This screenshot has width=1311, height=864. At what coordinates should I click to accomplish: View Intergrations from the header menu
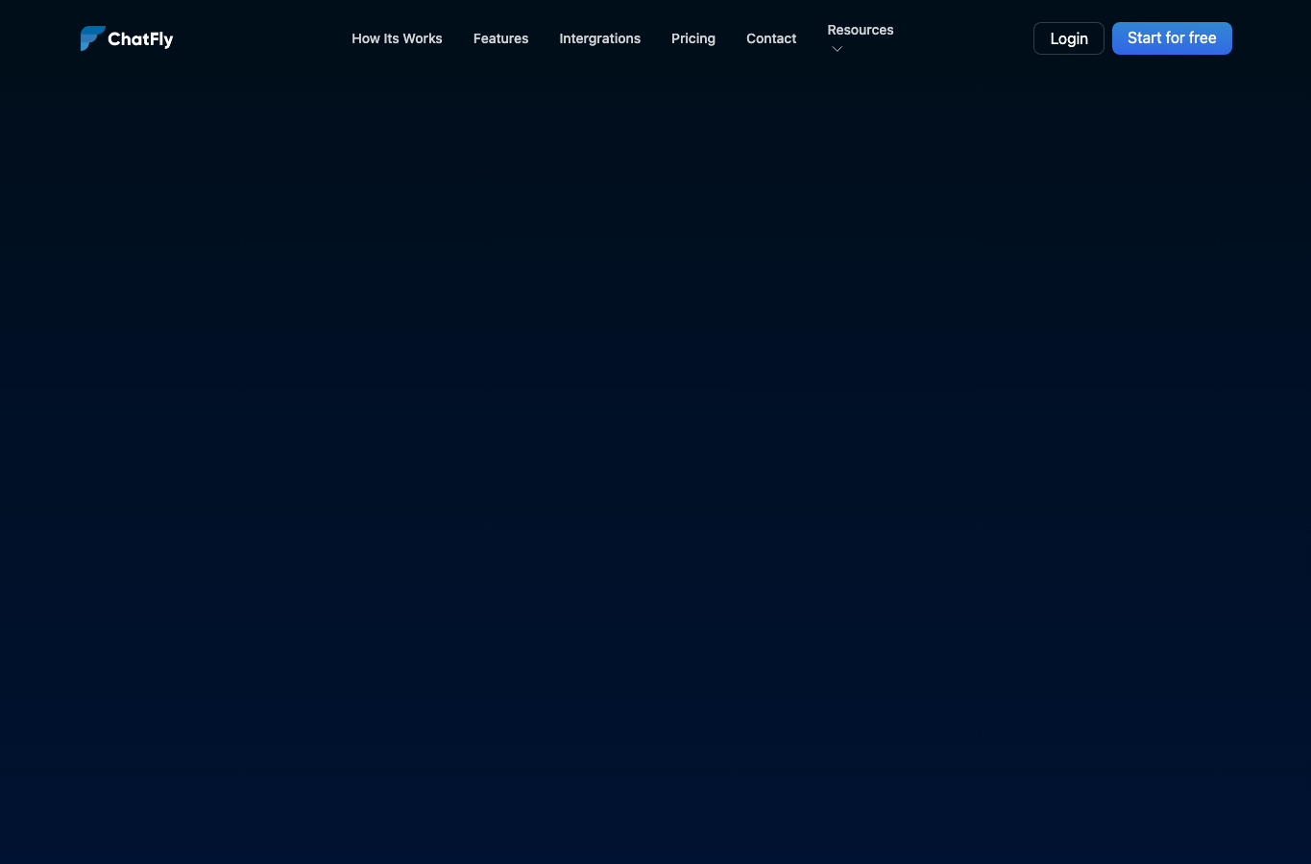coord(599,38)
